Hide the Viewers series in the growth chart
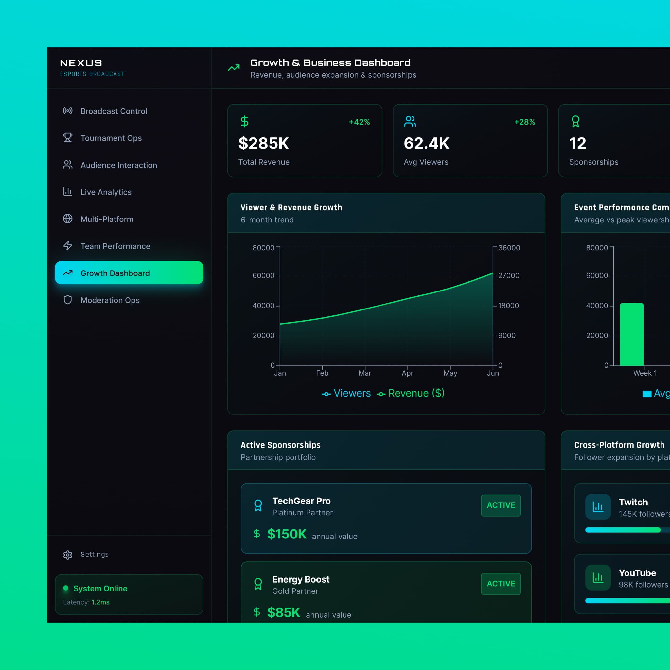The width and height of the screenshot is (670, 670). tap(346, 393)
